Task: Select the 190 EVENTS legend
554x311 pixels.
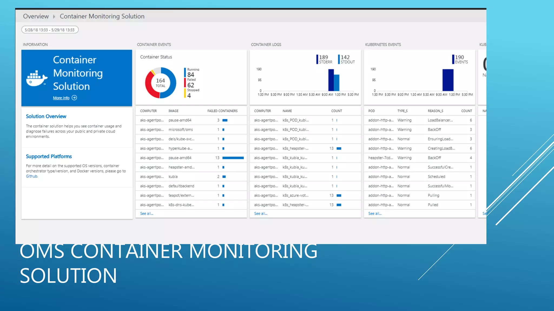Action: (x=460, y=59)
